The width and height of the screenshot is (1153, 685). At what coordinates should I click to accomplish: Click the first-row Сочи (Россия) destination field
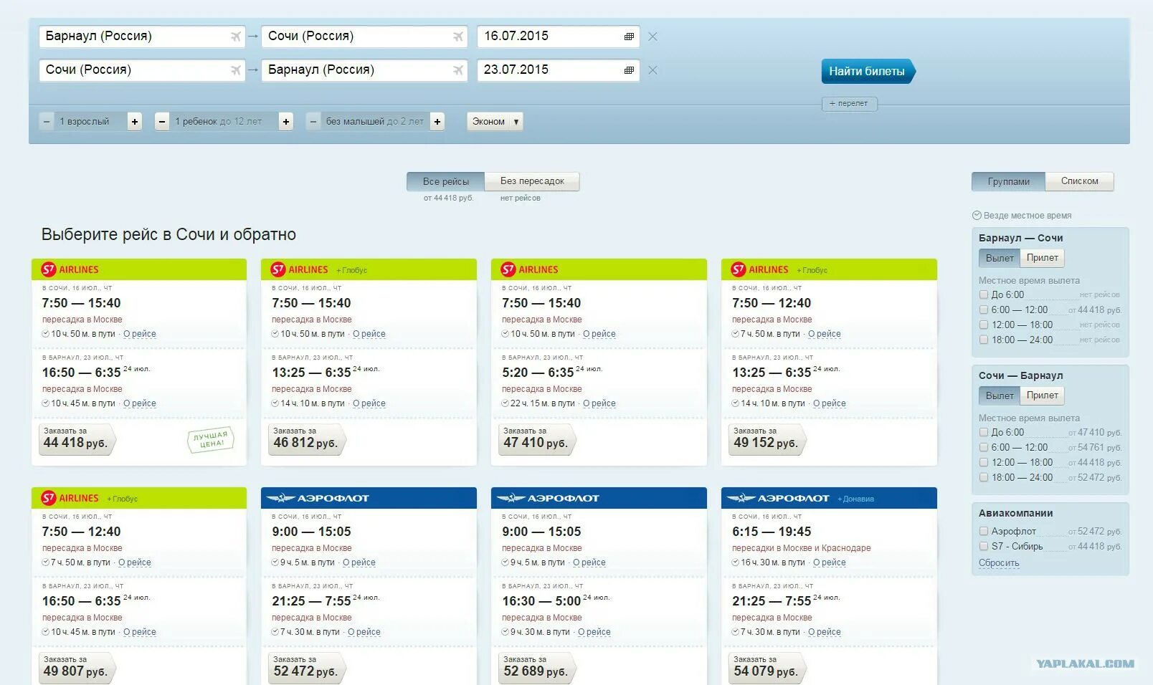365,37
